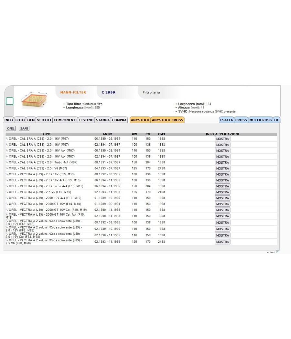Click magnifier icon for Calibra 2.0 i 16V 100 kW row

[7, 144]
